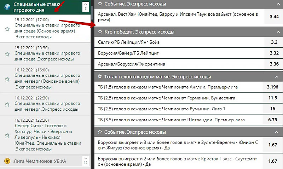
Task: Click text Арсенал/Боруссия/Фиорентина
Action: (x=131, y=64)
